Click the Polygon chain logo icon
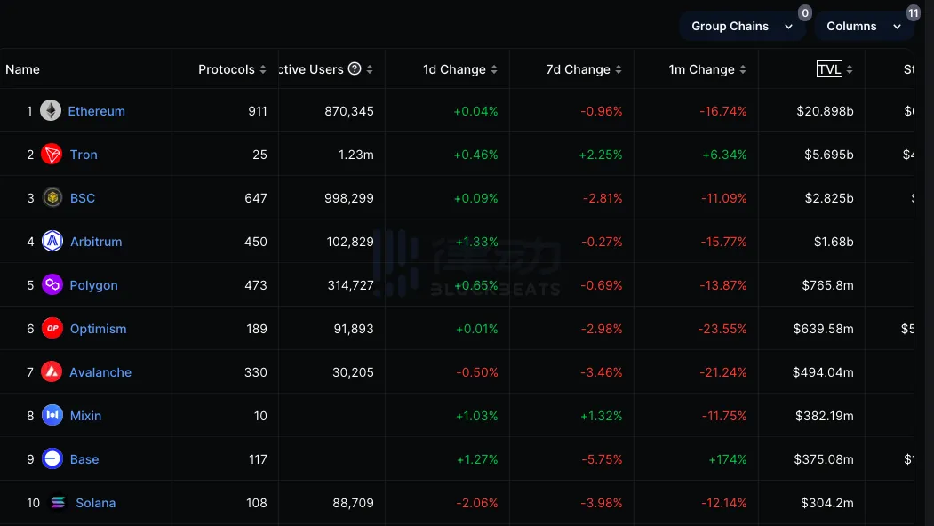The height and width of the screenshot is (526, 934). 52,285
